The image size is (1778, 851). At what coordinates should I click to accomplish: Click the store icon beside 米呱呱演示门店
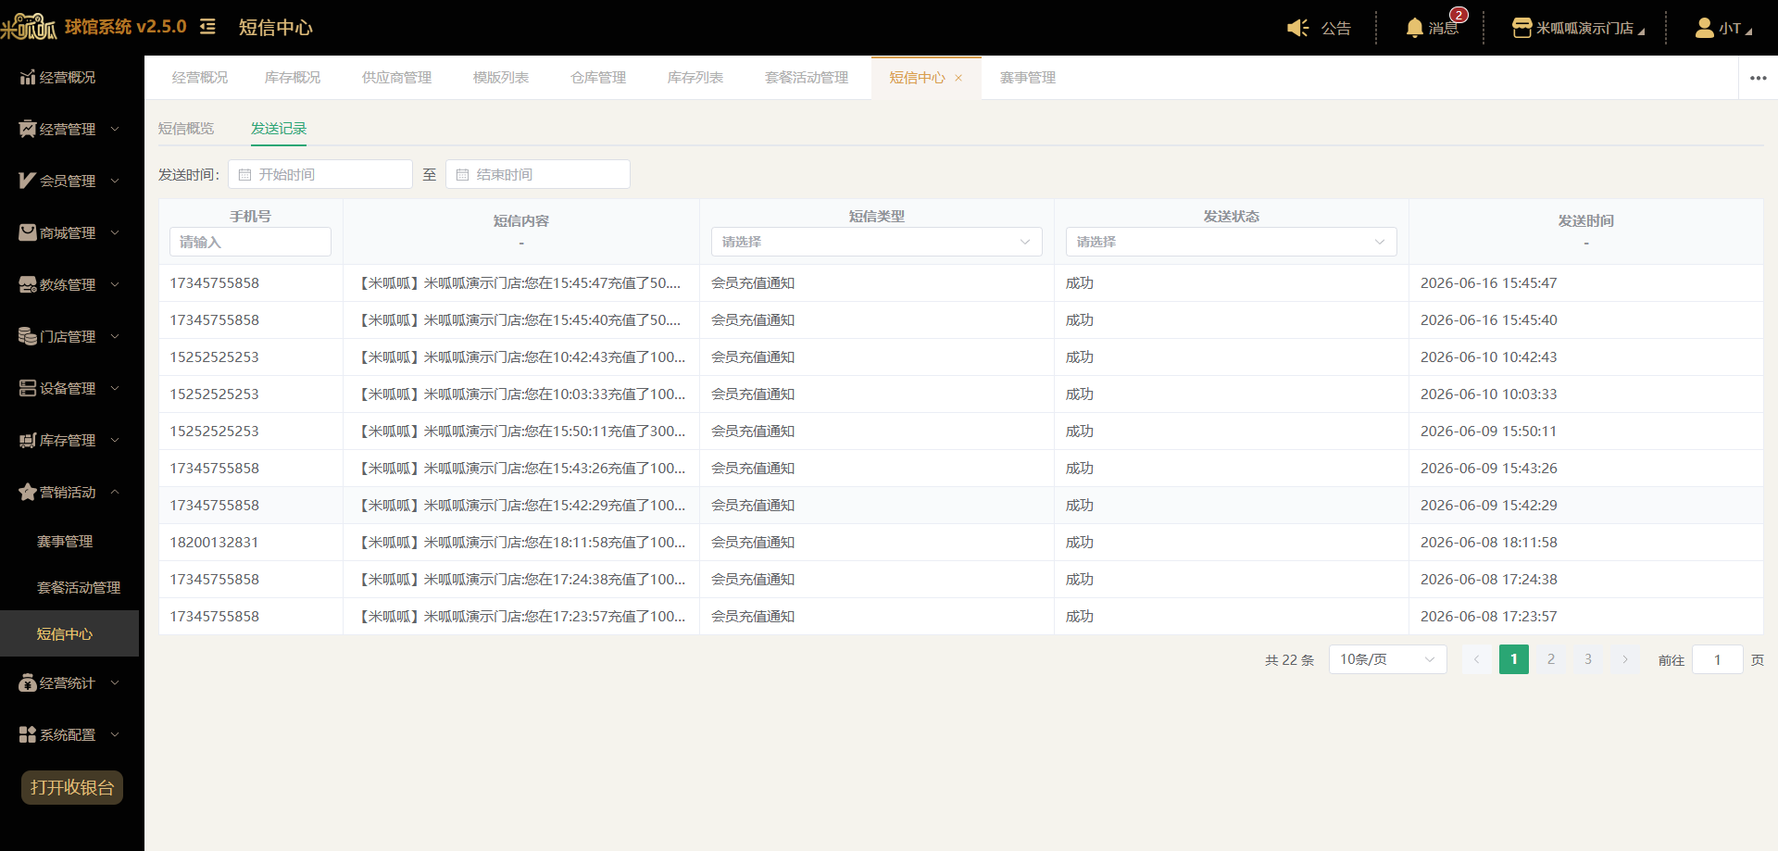pyautogui.click(x=1521, y=28)
